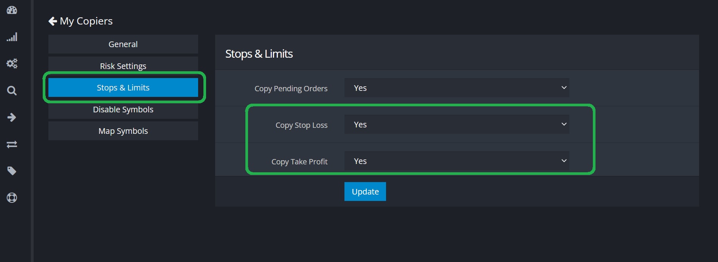Viewport: 718px width, 262px height.
Task: Switch to the General tab
Action: pos(123,44)
